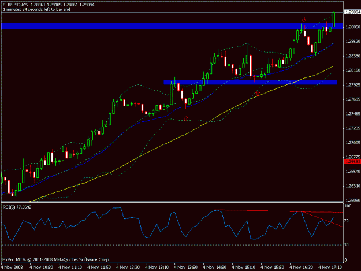Click the '4 Nov 14:30' time axis label
The width and height of the screenshot is (361, 271).
click(x=214, y=268)
